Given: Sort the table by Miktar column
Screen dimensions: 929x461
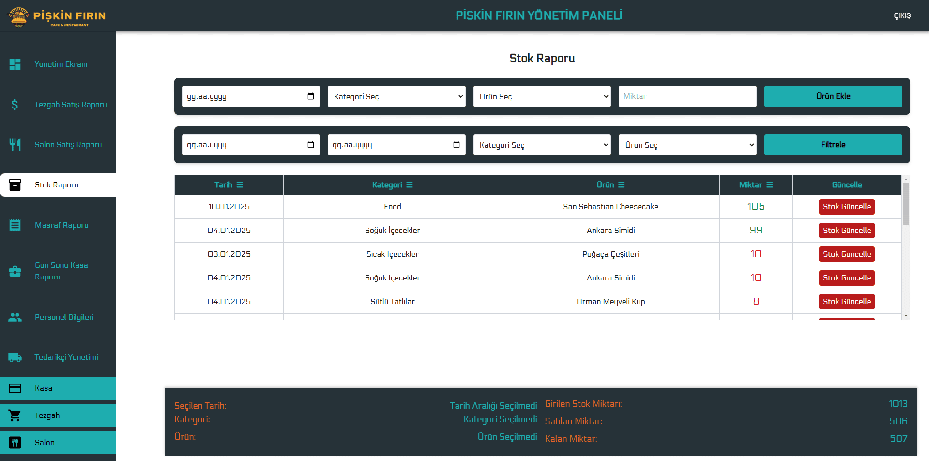Looking at the screenshot, I should pyautogui.click(x=770, y=185).
